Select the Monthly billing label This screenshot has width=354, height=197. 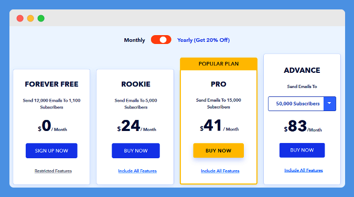pos(135,40)
